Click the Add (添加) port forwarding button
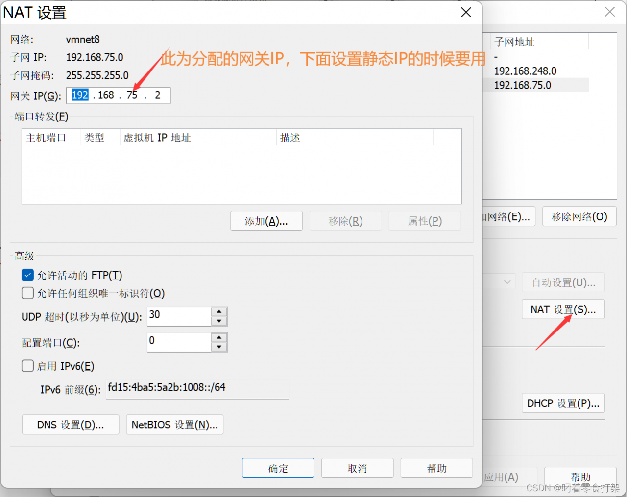This screenshot has width=627, height=497. pyautogui.click(x=266, y=221)
